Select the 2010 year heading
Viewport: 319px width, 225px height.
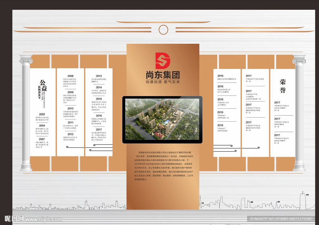70,108
